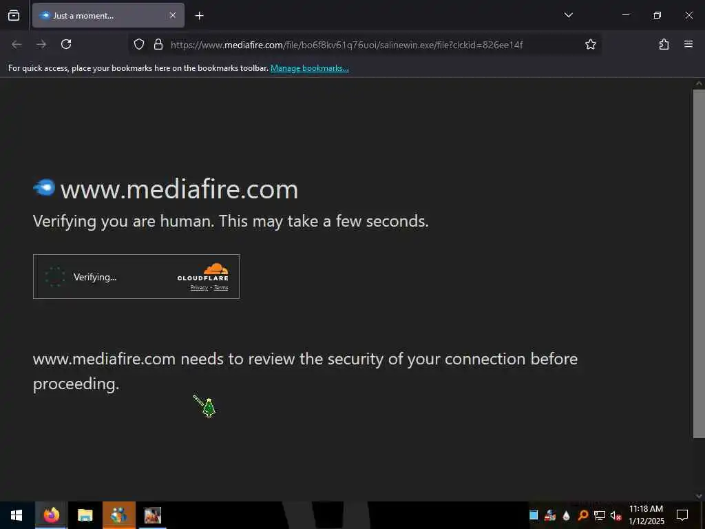Image resolution: width=705 pixels, height=529 pixels.
Task: Open the tracking protection shield icon
Action: (x=139, y=45)
